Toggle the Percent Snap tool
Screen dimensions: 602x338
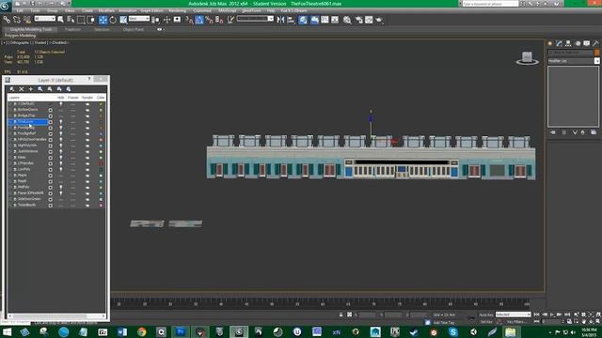click(209, 20)
